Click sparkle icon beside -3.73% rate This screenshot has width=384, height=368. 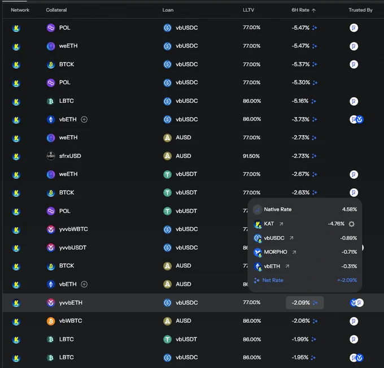(315, 119)
